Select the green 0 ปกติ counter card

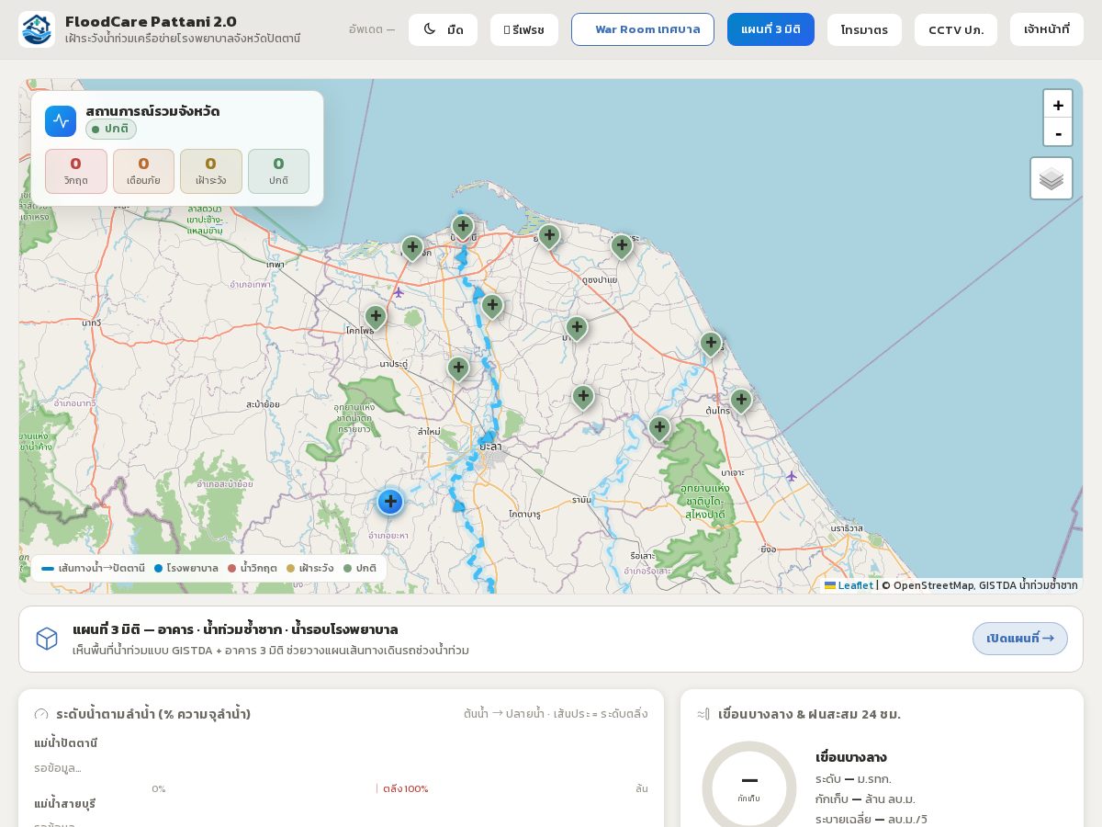278,171
